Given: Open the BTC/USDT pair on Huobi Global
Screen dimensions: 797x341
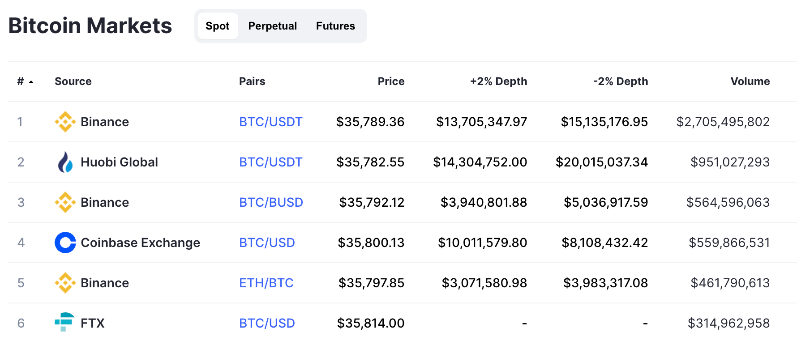Looking at the screenshot, I should coord(270,162).
